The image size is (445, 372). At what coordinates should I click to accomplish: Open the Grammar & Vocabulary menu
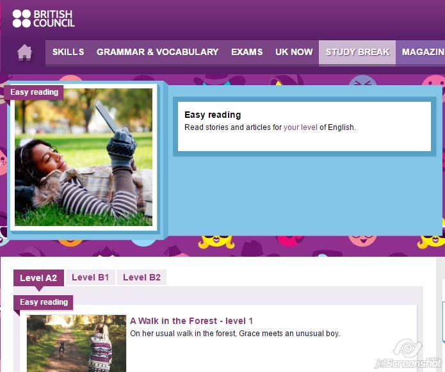[158, 53]
